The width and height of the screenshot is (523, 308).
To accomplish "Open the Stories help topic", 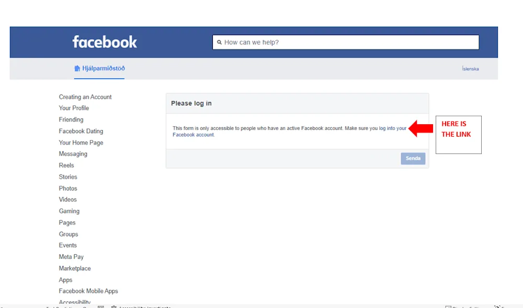I will (x=68, y=177).
